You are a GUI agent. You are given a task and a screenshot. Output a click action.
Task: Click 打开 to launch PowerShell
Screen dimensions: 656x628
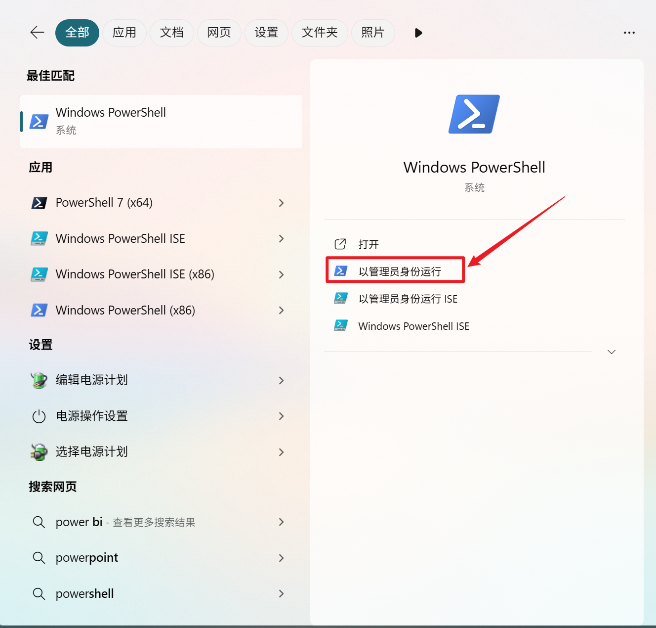(369, 244)
